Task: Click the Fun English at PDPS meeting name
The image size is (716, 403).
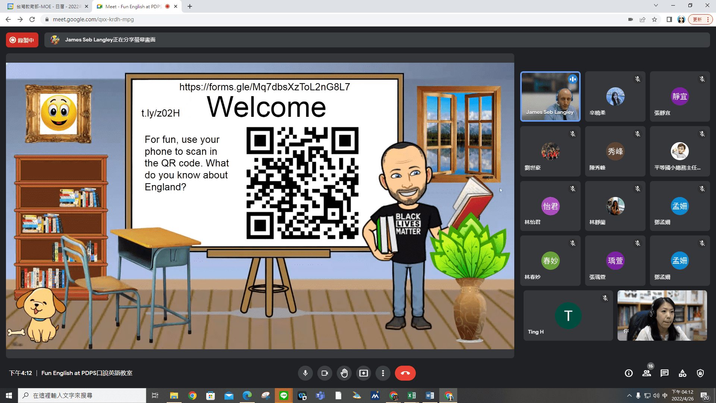Action: [87, 373]
